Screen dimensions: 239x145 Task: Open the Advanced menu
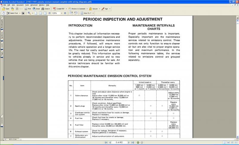pyautogui.click(x=34, y=5)
